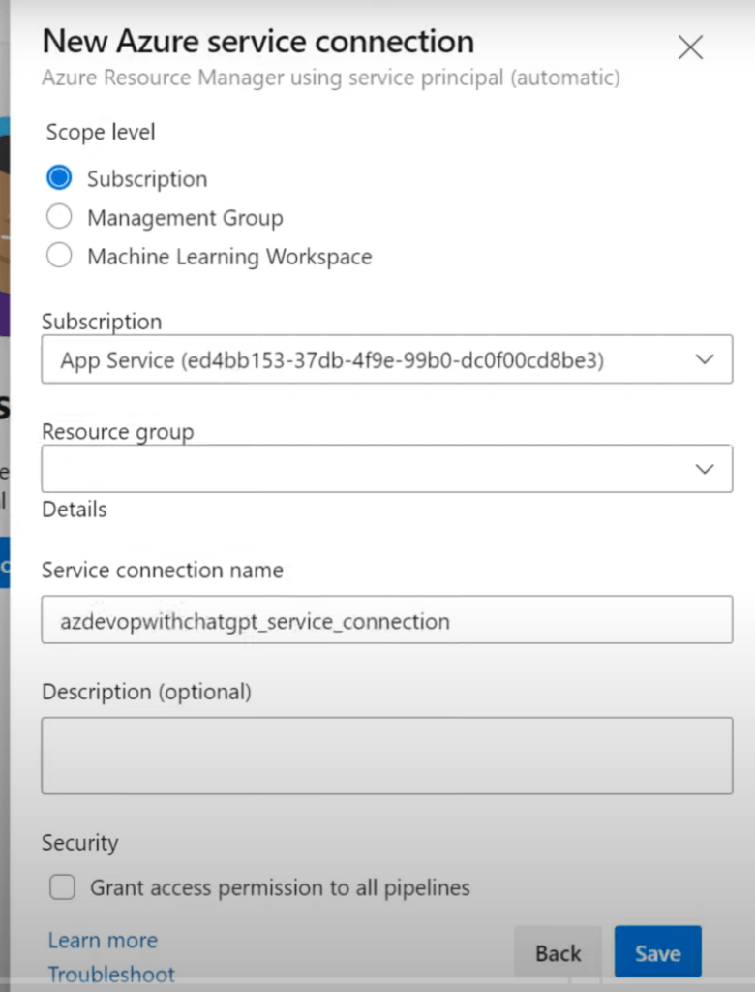Open the Learn more link
This screenshot has width=755, height=992.
(x=103, y=940)
